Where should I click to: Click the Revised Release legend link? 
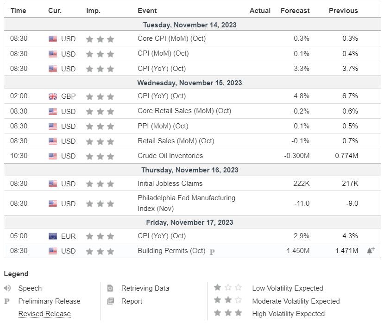(x=44, y=314)
